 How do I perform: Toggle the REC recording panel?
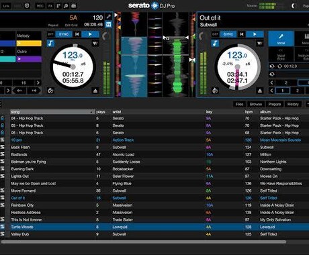[40, 6]
